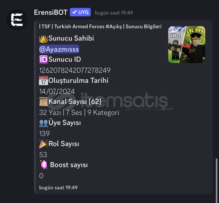
Task: Select the server ID number 1262078242077278249
Action: click(x=75, y=70)
